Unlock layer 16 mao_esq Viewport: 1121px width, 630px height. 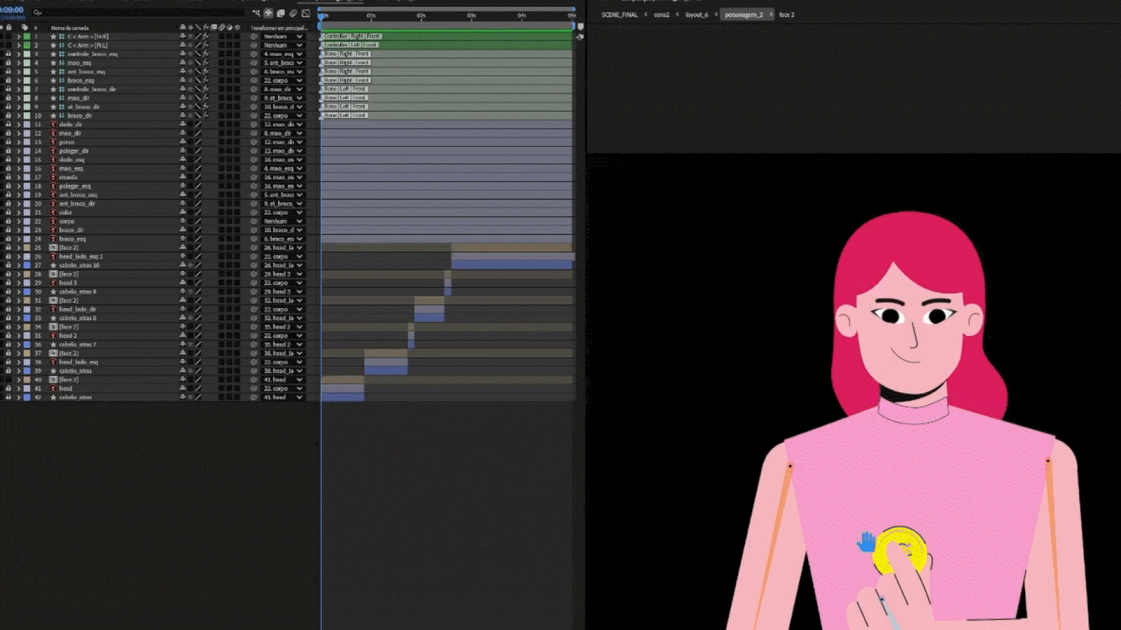coord(9,168)
